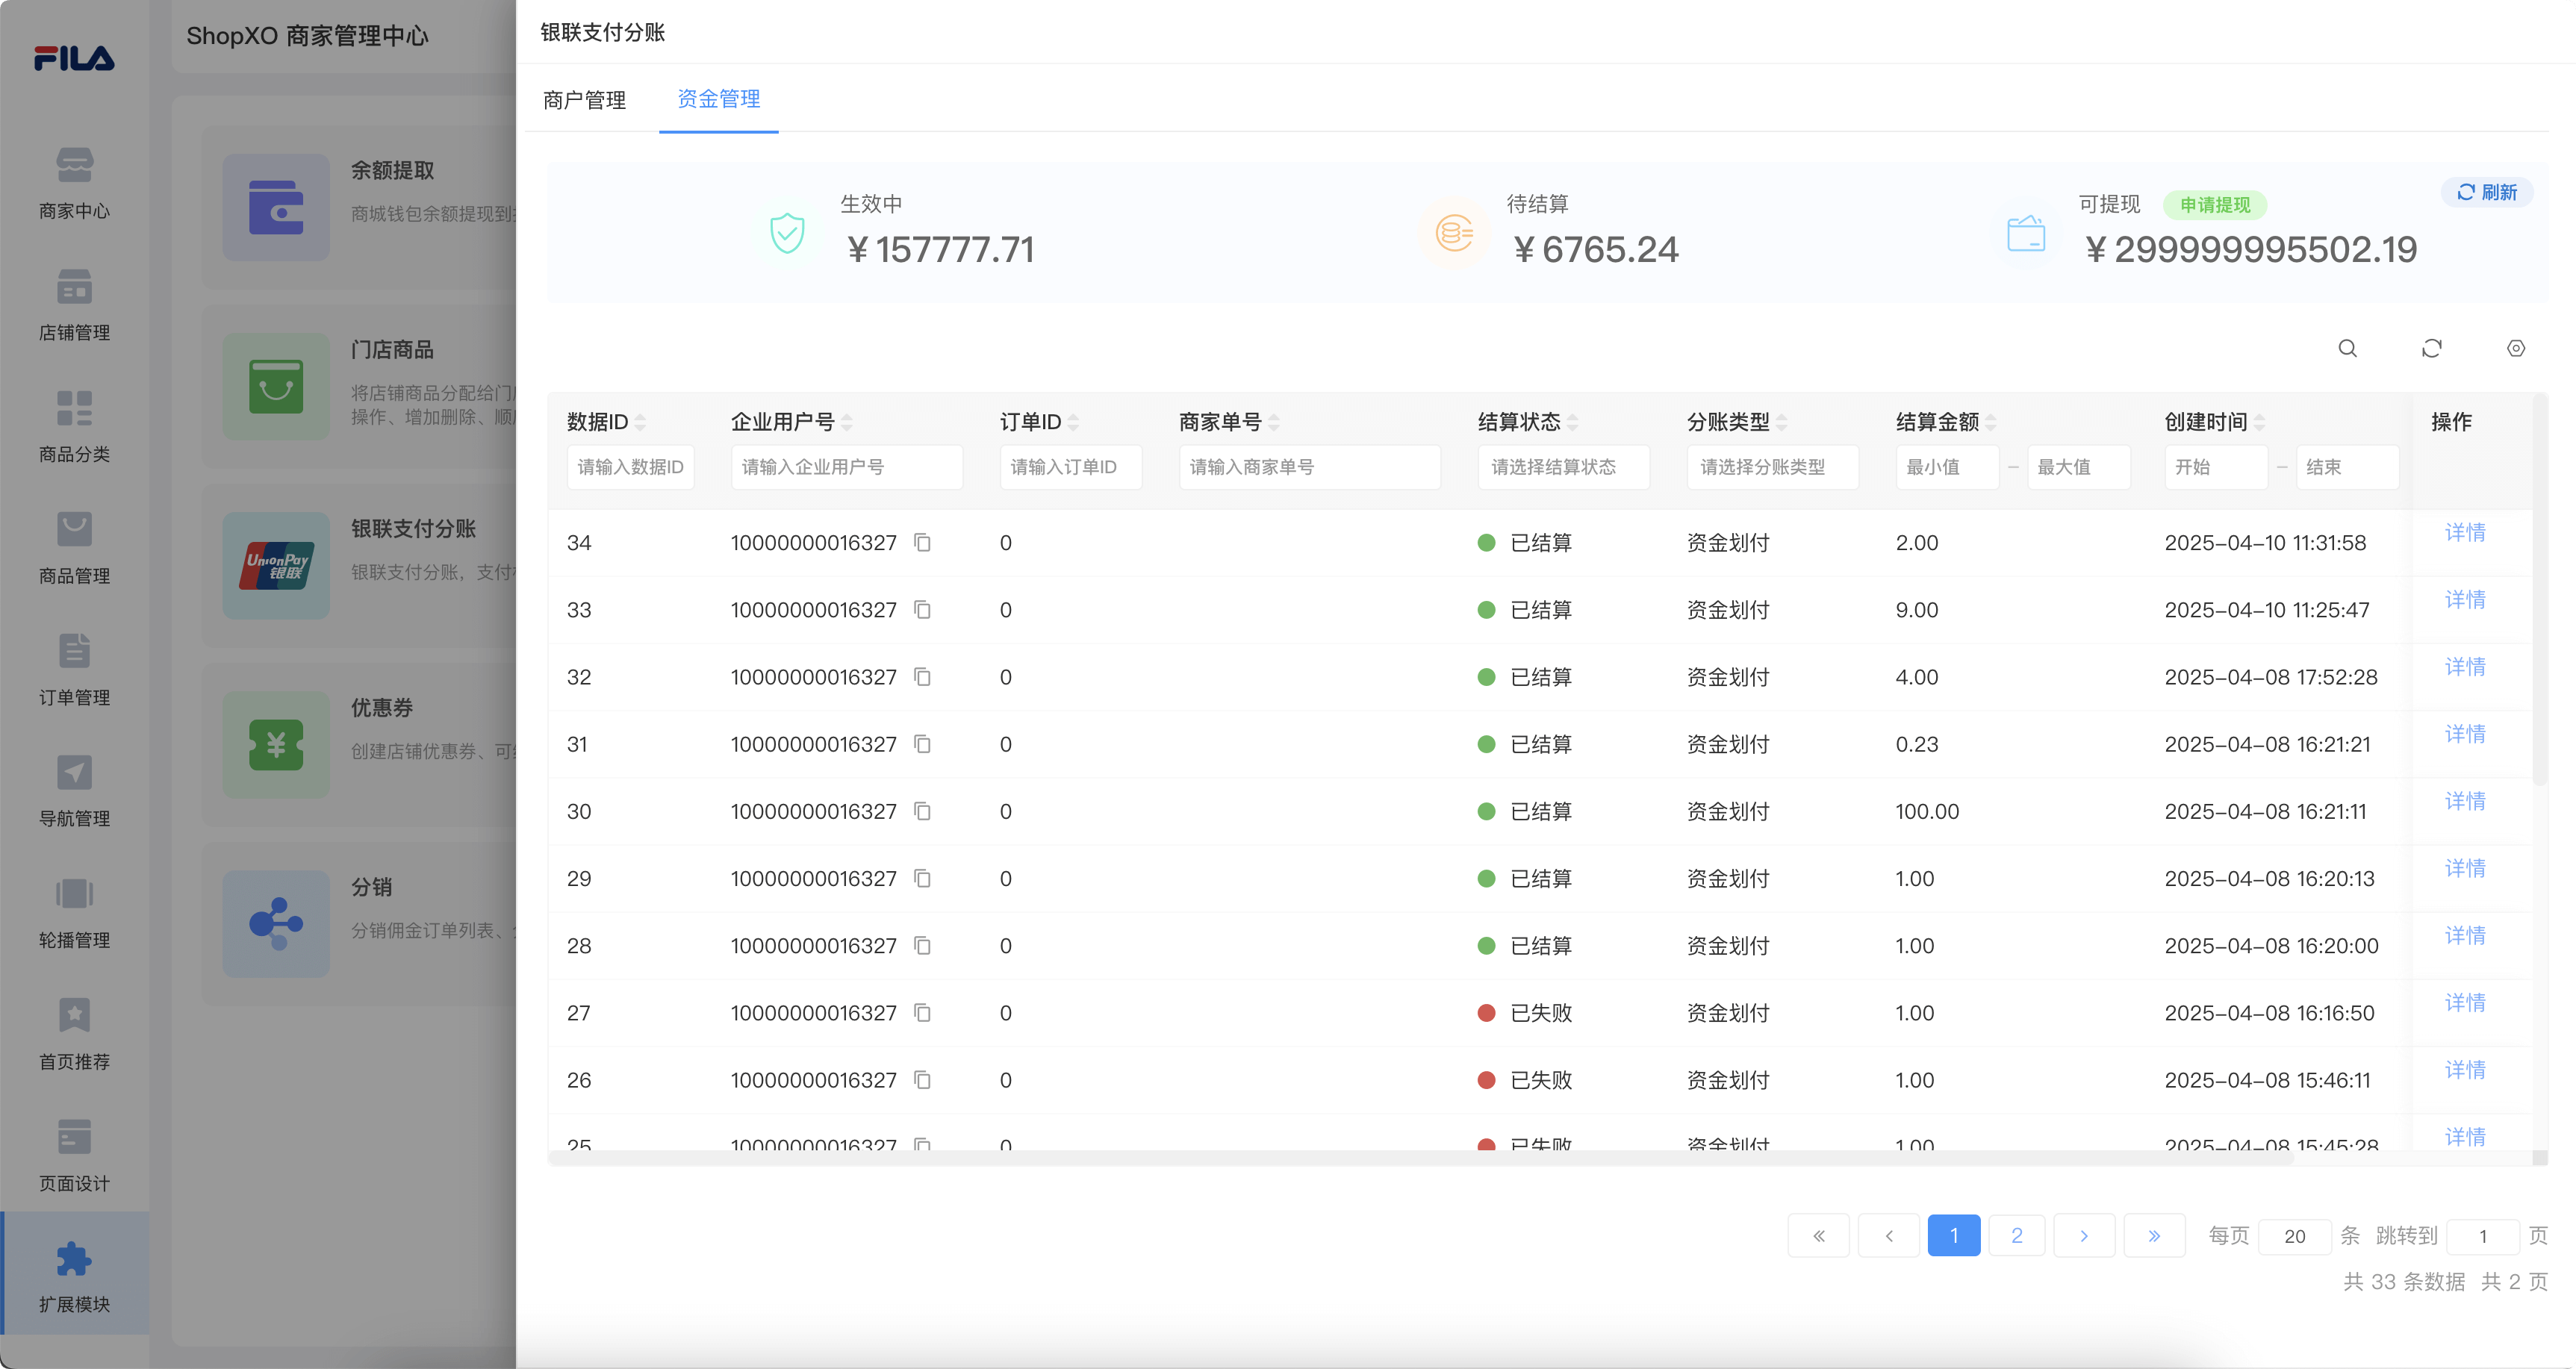Switch to the 商户管理 tab

(x=584, y=100)
